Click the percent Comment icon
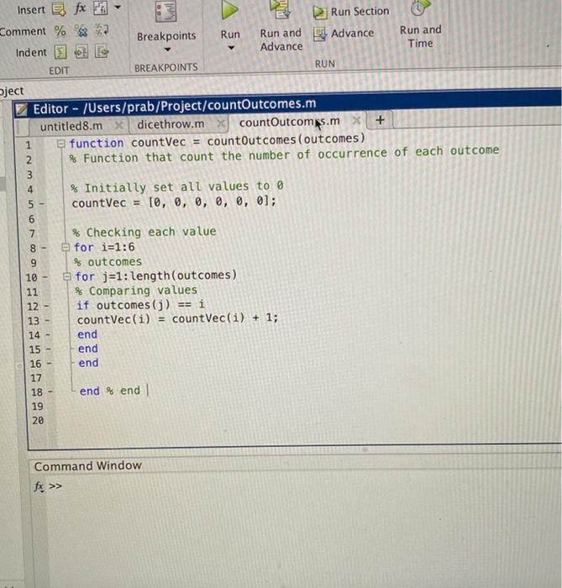The width and height of the screenshot is (562, 588). pyautogui.click(x=60, y=31)
